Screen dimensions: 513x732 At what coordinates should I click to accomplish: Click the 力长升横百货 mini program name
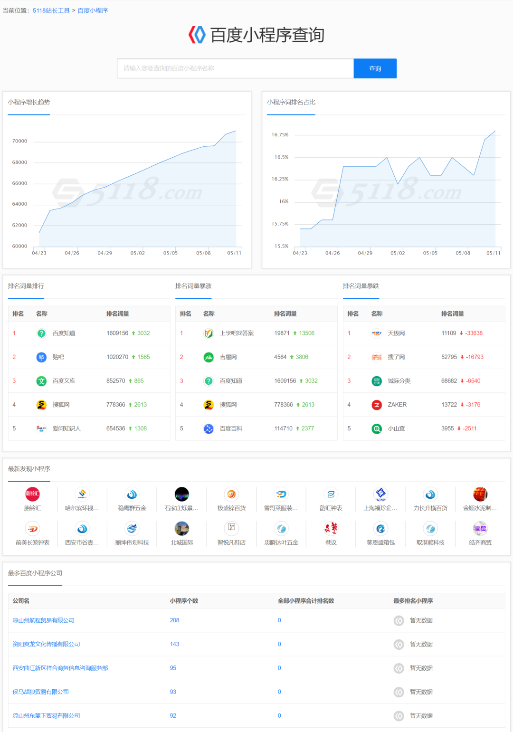pyautogui.click(x=430, y=508)
